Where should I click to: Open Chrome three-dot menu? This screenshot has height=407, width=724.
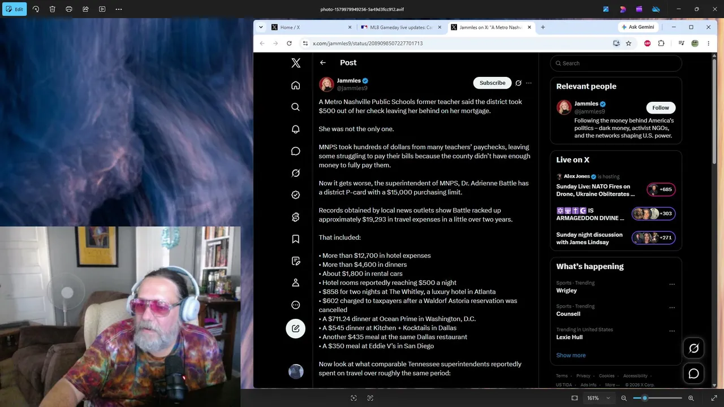click(708, 43)
